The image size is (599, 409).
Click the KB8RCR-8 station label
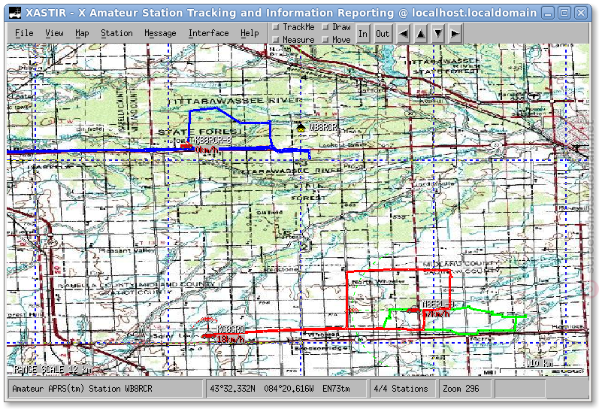coord(213,141)
